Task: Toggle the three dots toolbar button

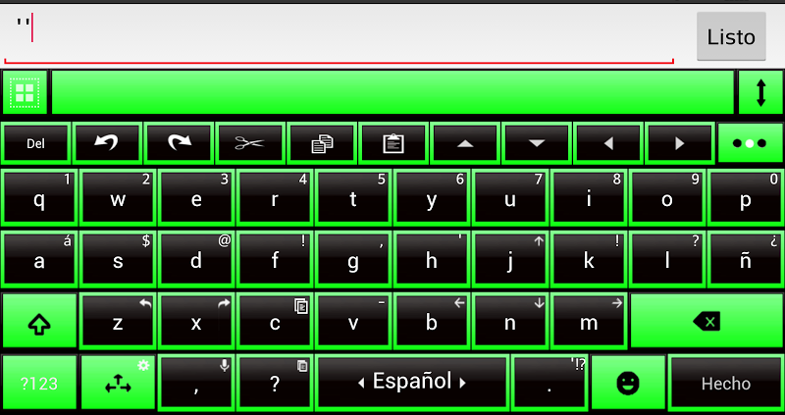Action: [750, 143]
